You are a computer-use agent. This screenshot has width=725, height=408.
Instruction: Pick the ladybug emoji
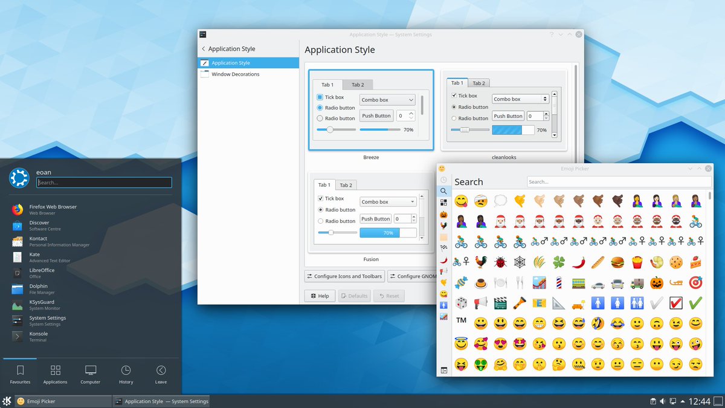500,262
